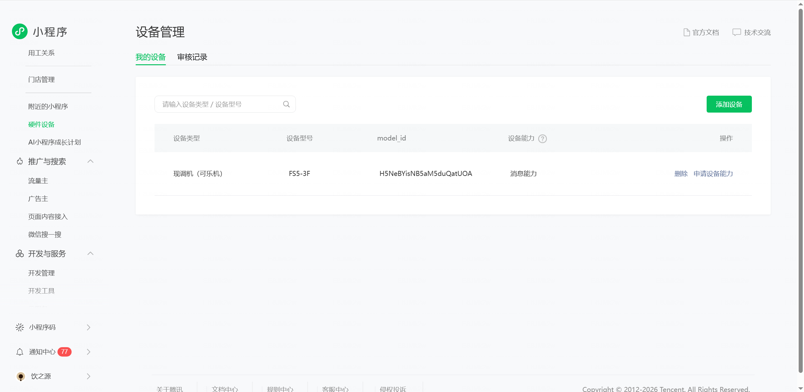Expand the 小程序码 arrow
Viewport: 804px width, 392px height.
[89, 327]
